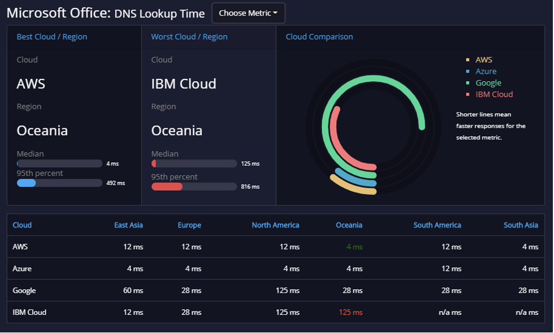
Task: Click the Worst Cloud / Region heading
Action: (x=189, y=37)
